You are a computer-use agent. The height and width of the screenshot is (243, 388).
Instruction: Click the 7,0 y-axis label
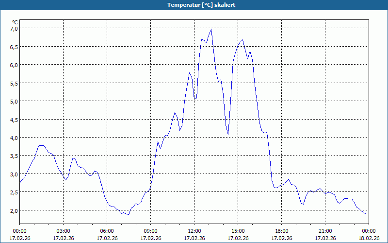14,29
